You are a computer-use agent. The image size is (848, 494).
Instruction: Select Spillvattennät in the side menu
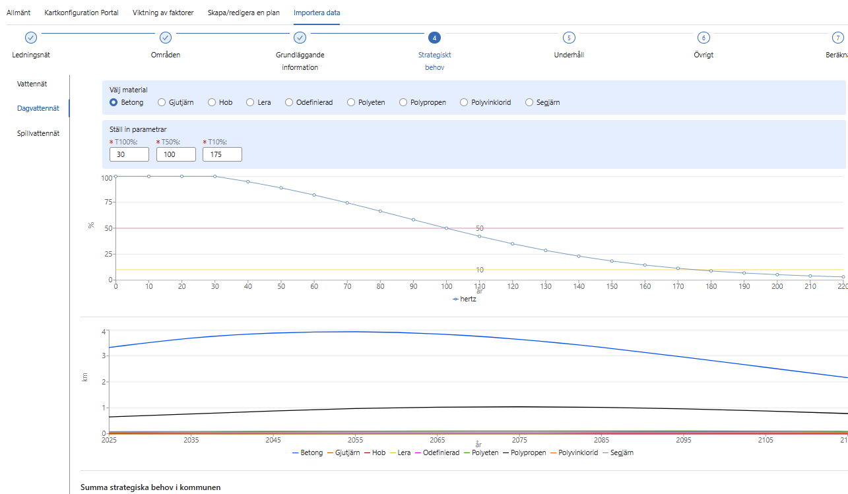click(38, 133)
